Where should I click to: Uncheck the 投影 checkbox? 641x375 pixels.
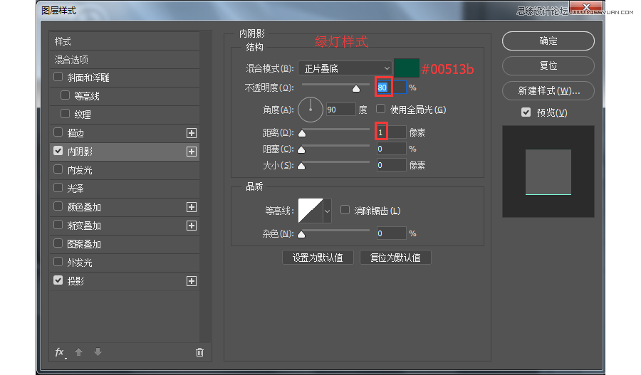click(58, 280)
